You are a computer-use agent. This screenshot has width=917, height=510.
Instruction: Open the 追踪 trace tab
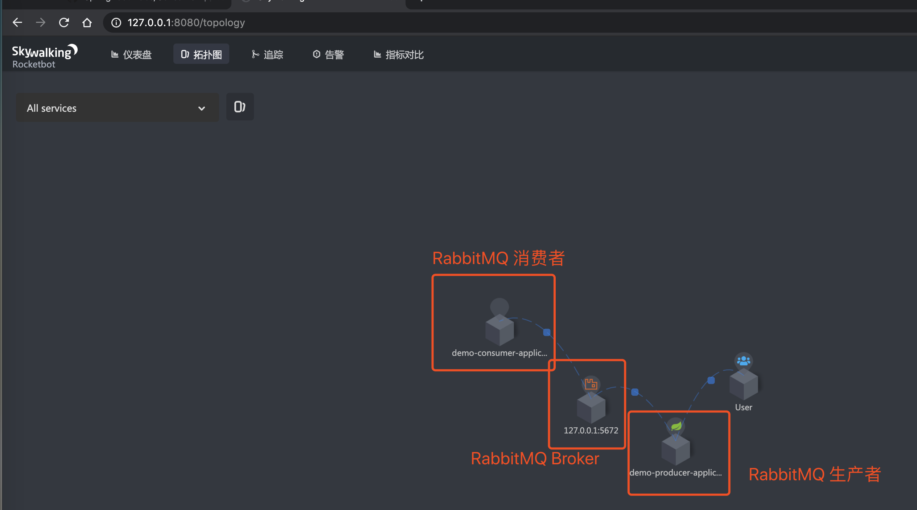[x=267, y=54]
